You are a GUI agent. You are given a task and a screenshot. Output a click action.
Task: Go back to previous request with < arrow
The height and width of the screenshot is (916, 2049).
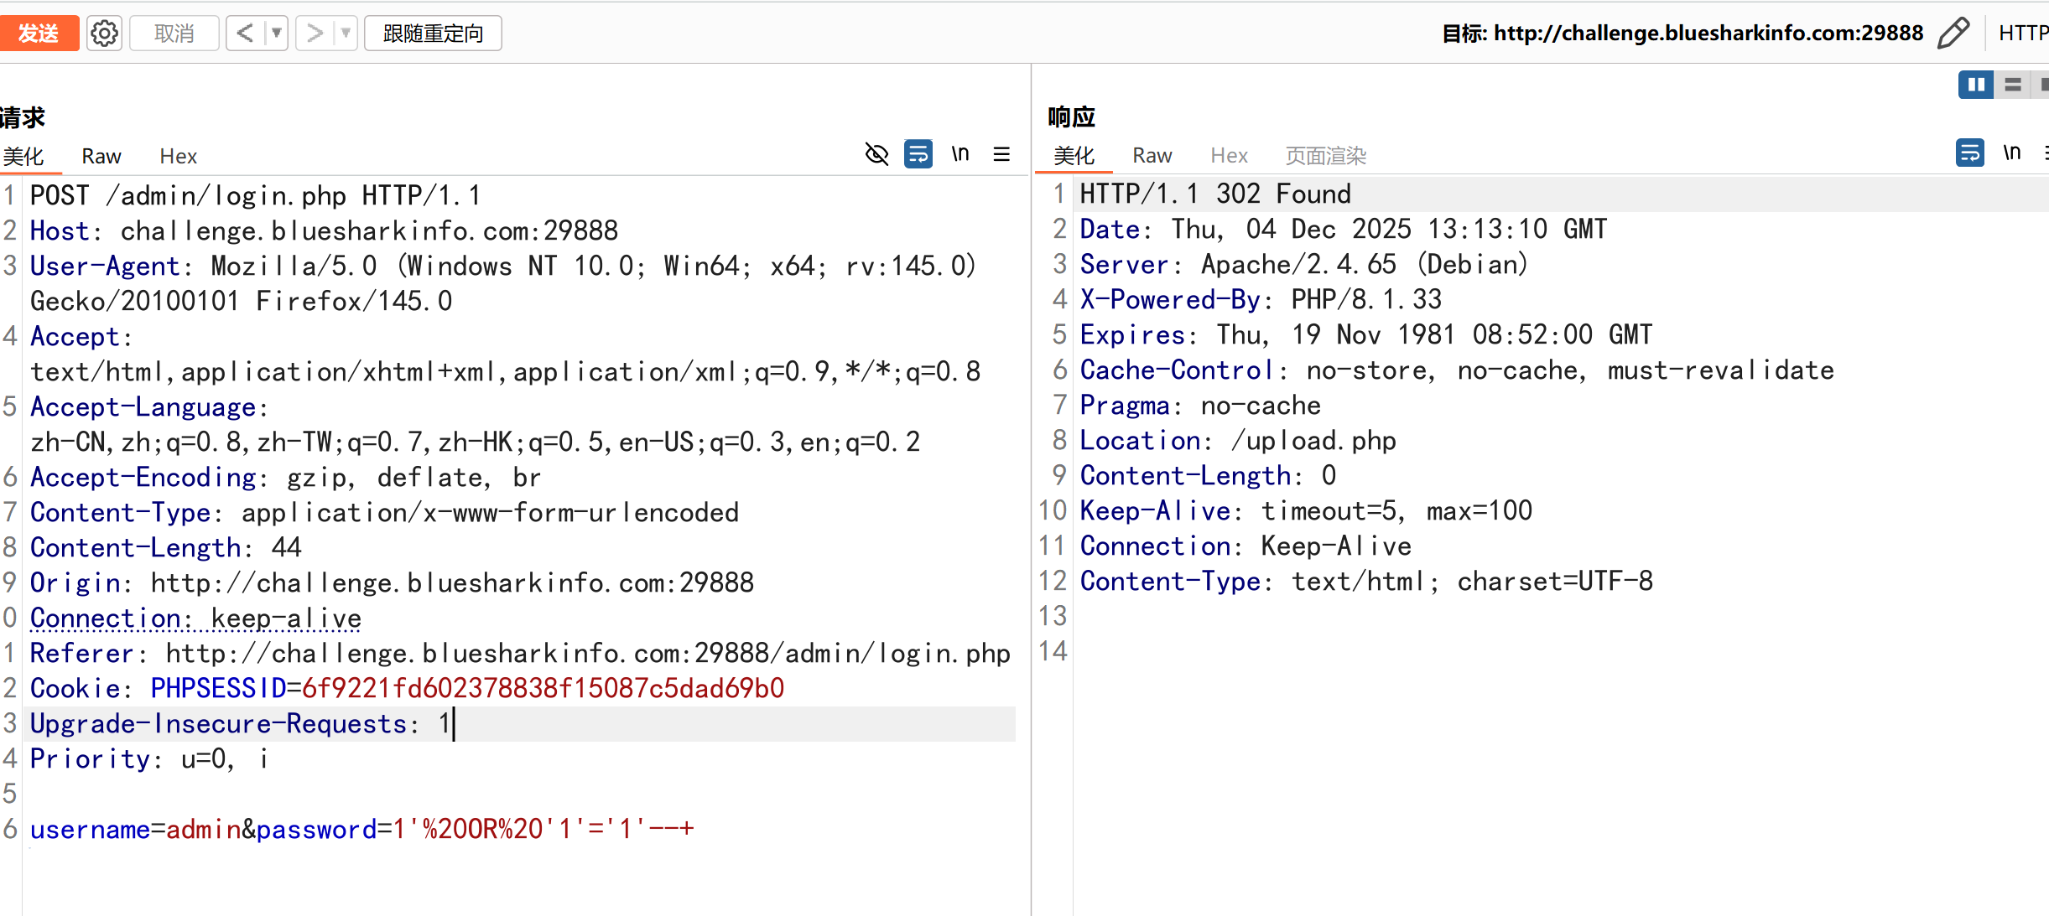[x=244, y=34]
